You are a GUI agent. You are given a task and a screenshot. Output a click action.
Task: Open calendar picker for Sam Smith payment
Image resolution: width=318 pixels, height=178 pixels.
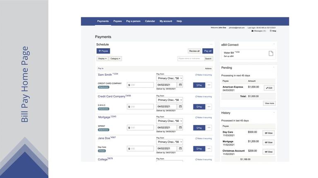coord(180,85)
